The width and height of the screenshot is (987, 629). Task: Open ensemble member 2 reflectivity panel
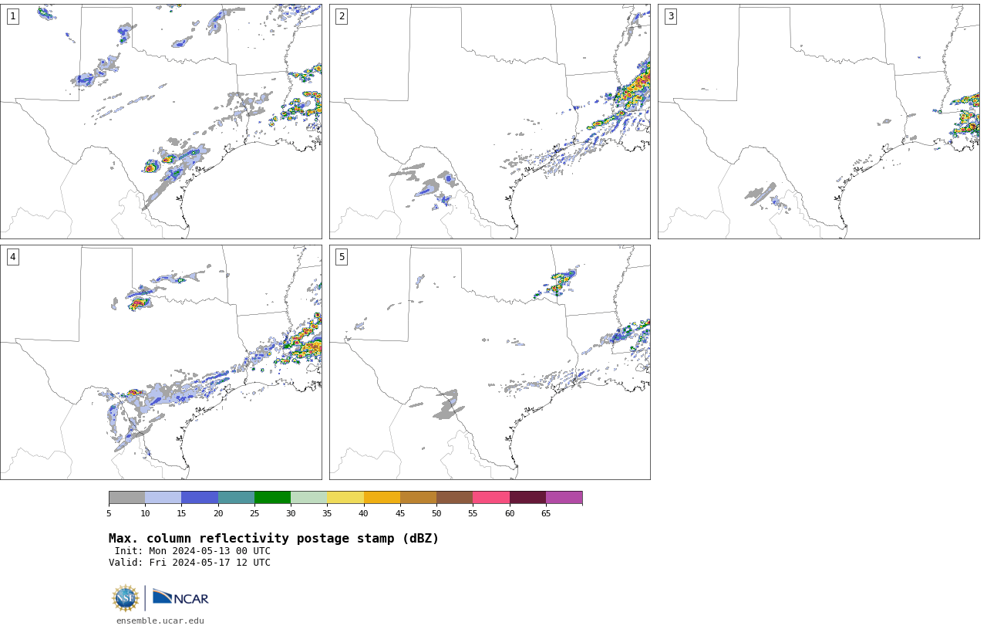(490, 121)
